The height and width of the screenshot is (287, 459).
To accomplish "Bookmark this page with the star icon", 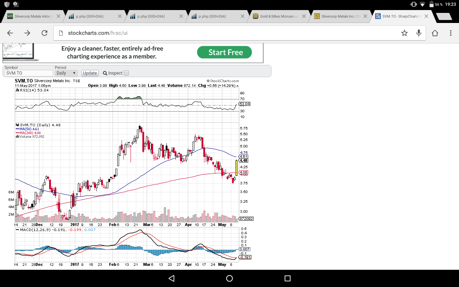I will pos(404,33).
